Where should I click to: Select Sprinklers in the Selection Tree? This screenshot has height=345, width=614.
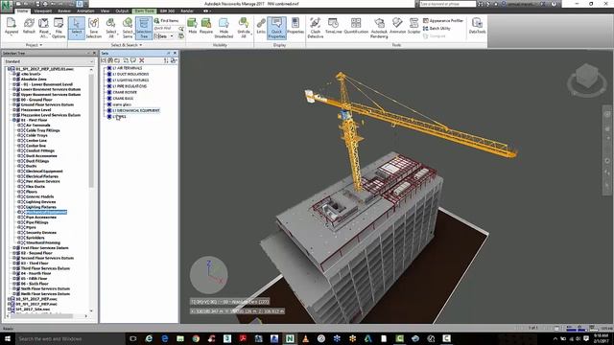(35, 238)
